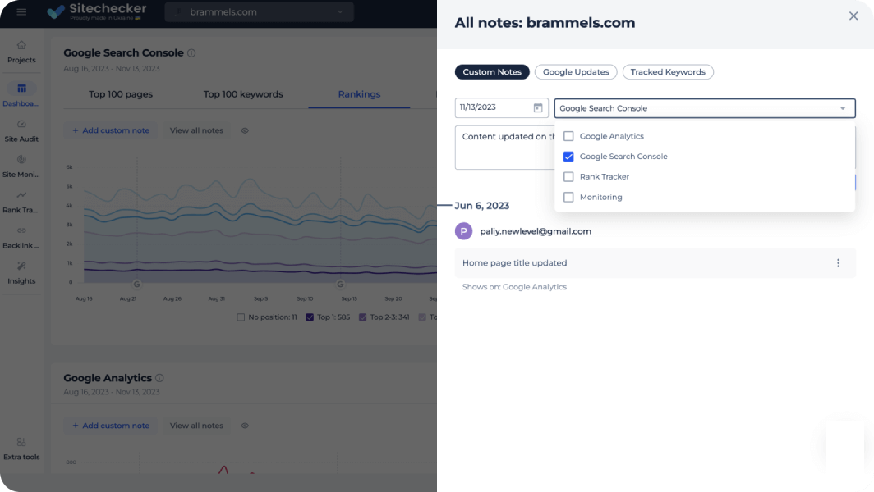Check the Google Analytics option
The height and width of the screenshot is (492, 874).
[x=568, y=136]
